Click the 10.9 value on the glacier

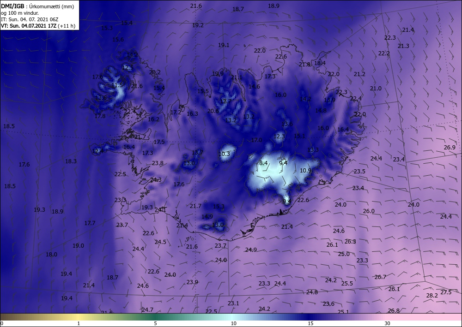pyautogui.click(x=305, y=170)
